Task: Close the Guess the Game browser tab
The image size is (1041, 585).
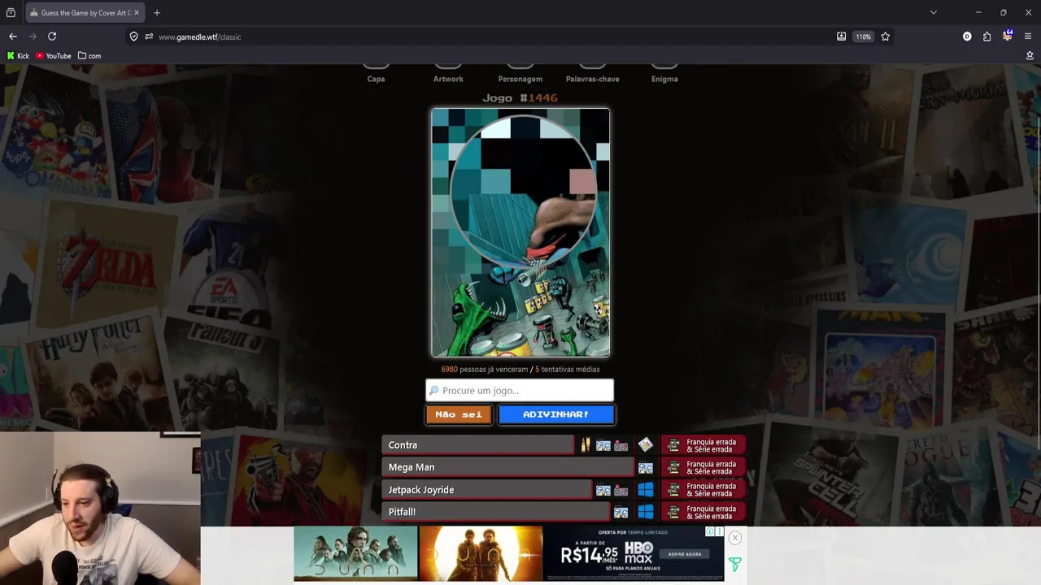Action: (x=137, y=13)
